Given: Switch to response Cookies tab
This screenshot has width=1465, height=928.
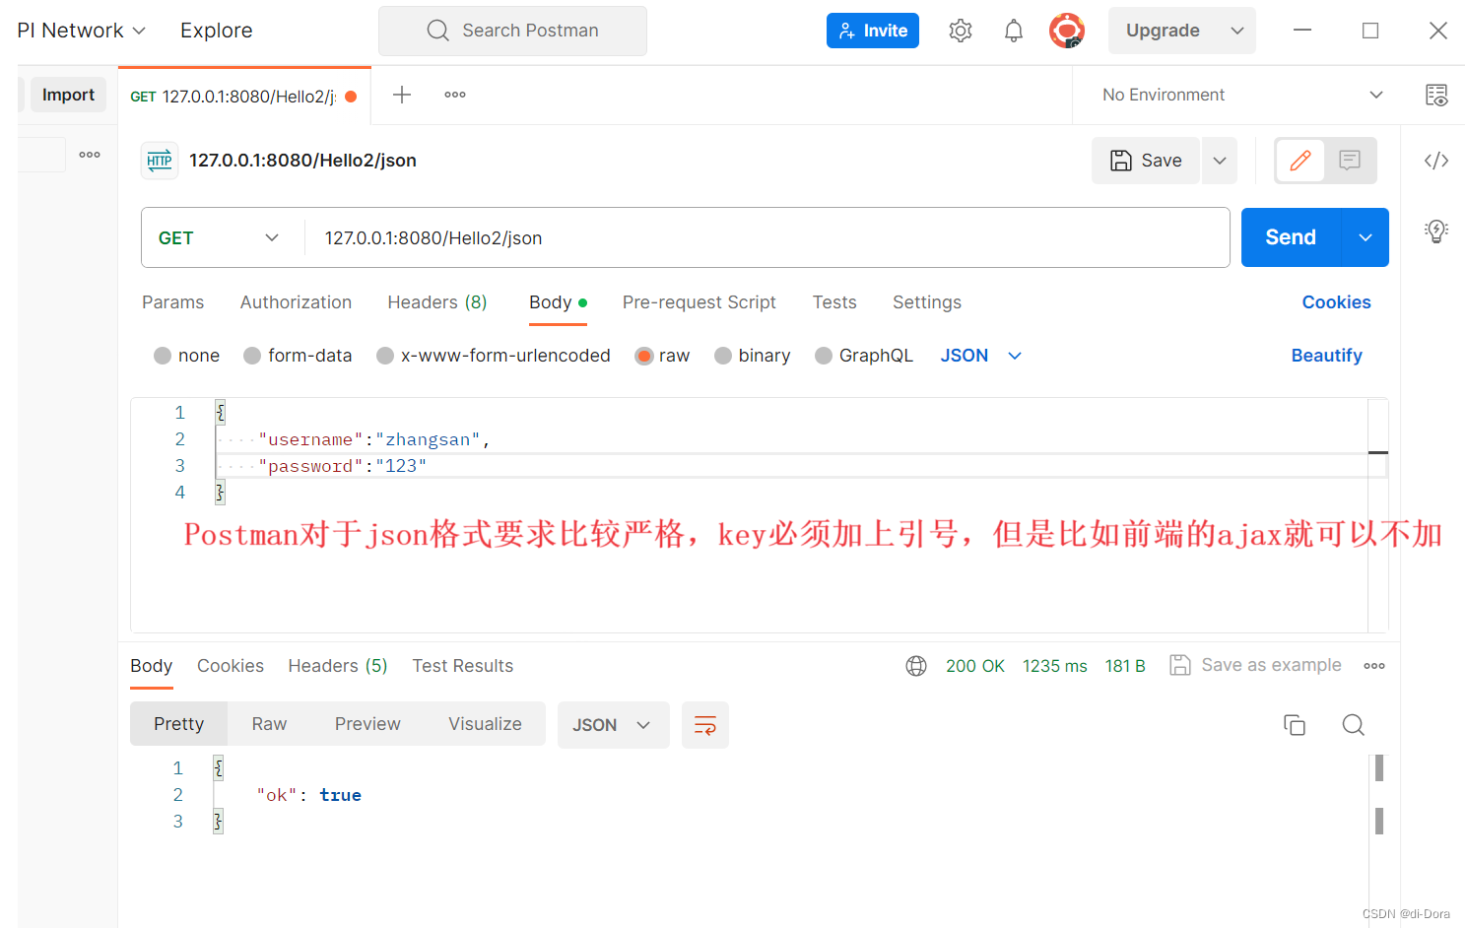Looking at the screenshot, I should pyautogui.click(x=231, y=666).
